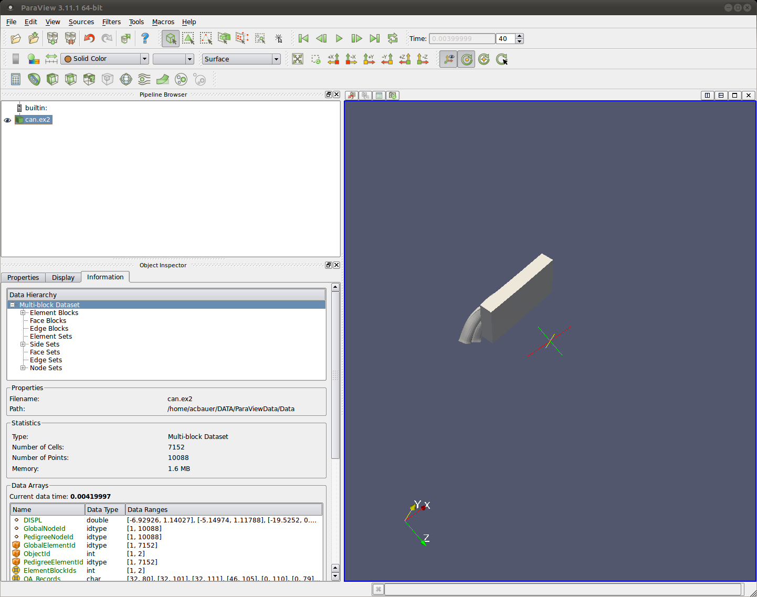Open the Calculator filter

pos(16,79)
